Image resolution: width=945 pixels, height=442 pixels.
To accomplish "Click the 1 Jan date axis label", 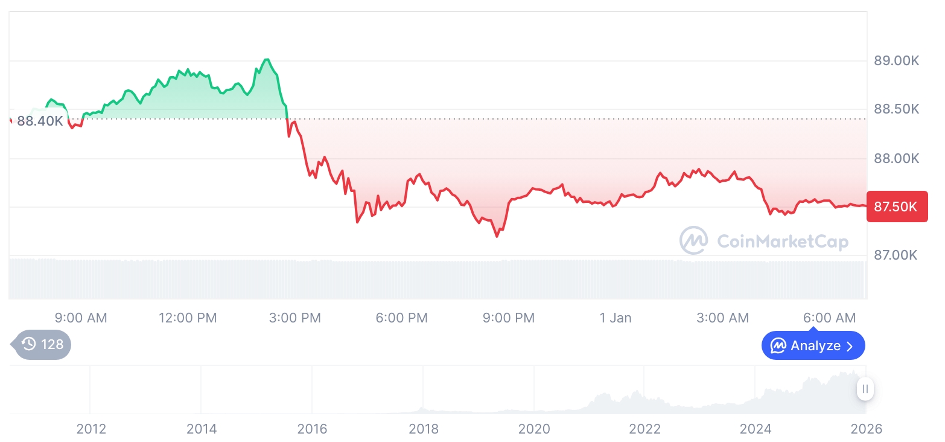I will tap(616, 318).
